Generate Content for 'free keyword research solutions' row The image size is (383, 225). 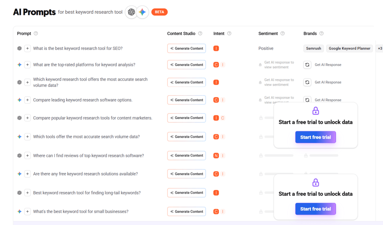tap(187, 174)
